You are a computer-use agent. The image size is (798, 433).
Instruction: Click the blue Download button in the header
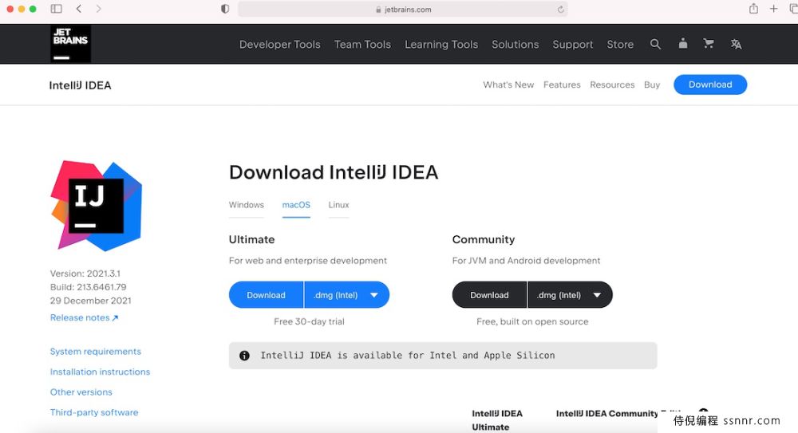710,85
